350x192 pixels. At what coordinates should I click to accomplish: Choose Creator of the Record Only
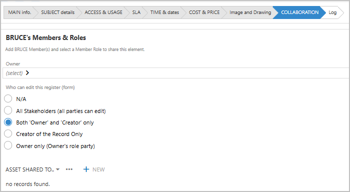pyautogui.click(x=8, y=133)
